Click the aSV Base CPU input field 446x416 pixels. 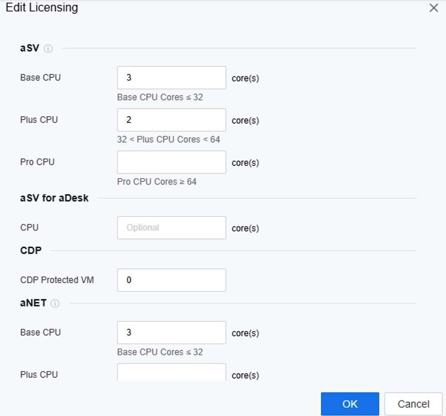(172, 78)
